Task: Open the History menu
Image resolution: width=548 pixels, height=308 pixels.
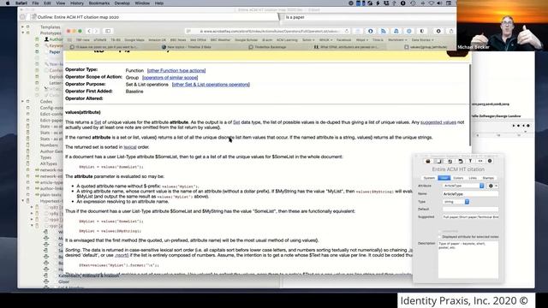Action: coord(77,3)
